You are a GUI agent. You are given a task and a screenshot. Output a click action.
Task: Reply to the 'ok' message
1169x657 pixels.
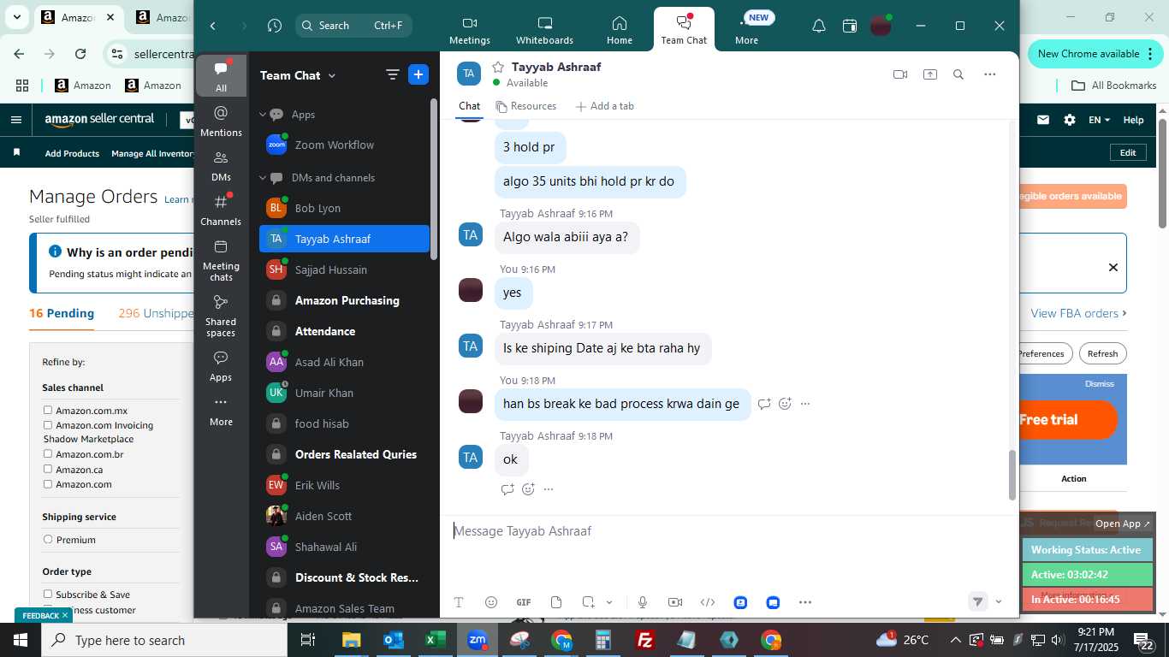[x=507, y=489]
